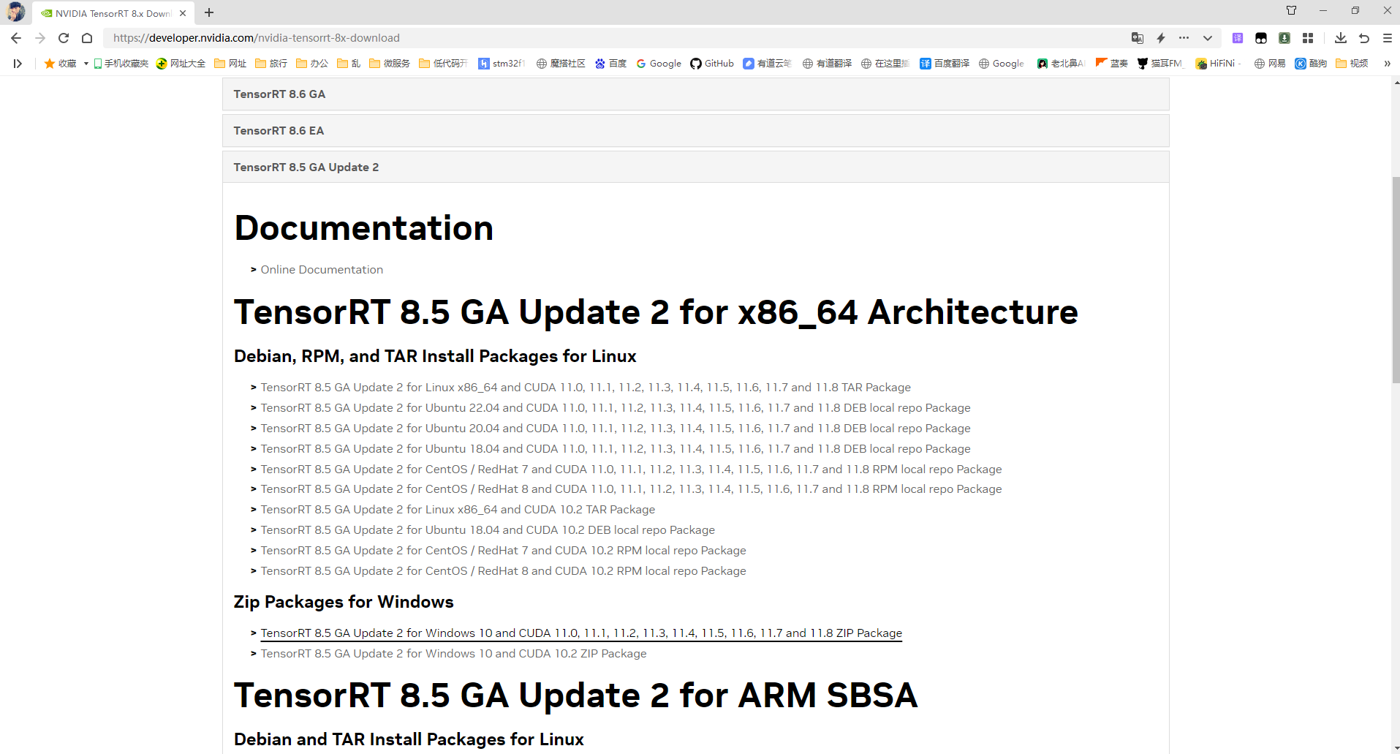Open a new tab with the plus button
Viewport: 1400px width, 754px height.
pyautogui.click(x=209, y=12)
